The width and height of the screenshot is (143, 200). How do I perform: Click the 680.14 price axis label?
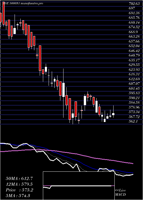tap(134, 23)
